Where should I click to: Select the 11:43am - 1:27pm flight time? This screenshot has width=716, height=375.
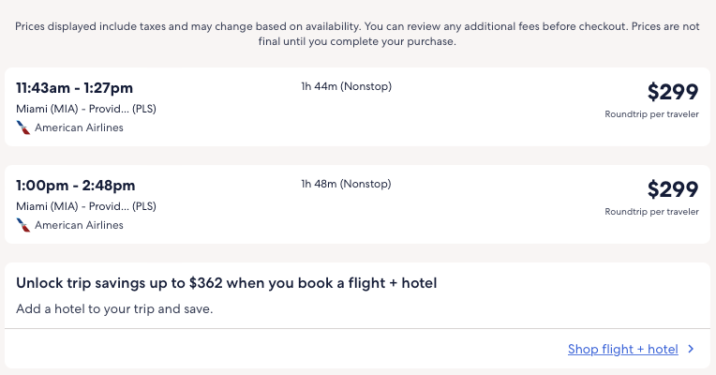click(x=76, y=88)
